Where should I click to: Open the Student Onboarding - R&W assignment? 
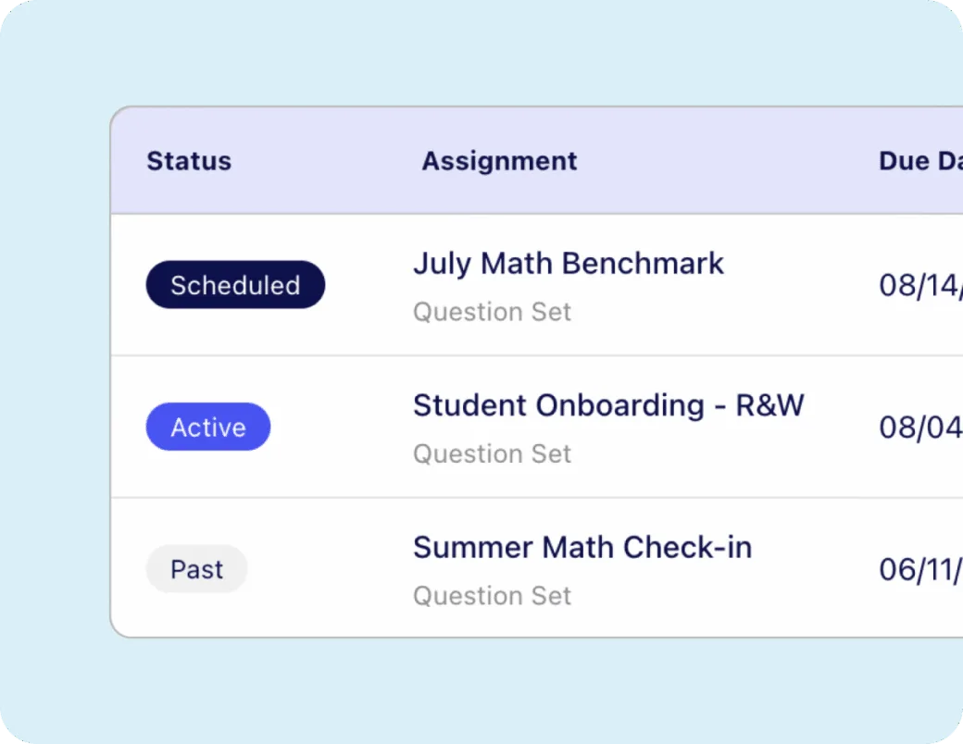tap(609, 405)
